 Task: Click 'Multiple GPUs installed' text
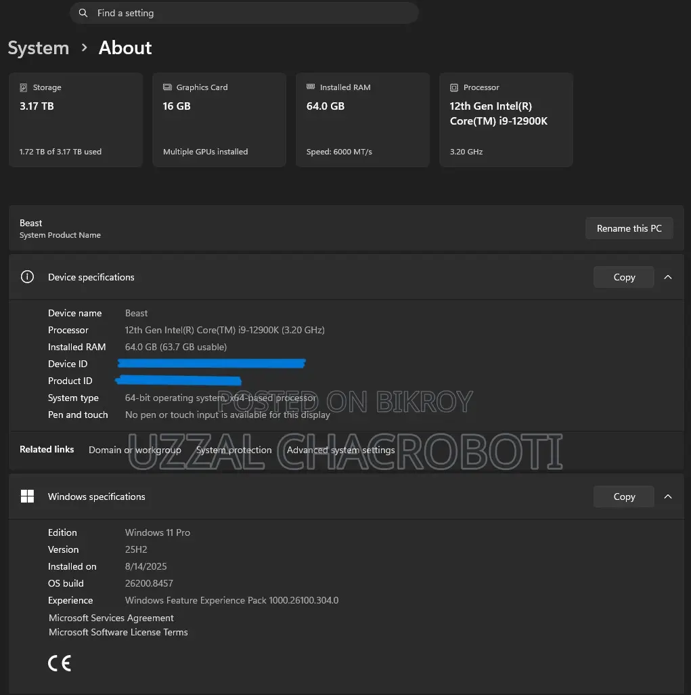(206, 152)
